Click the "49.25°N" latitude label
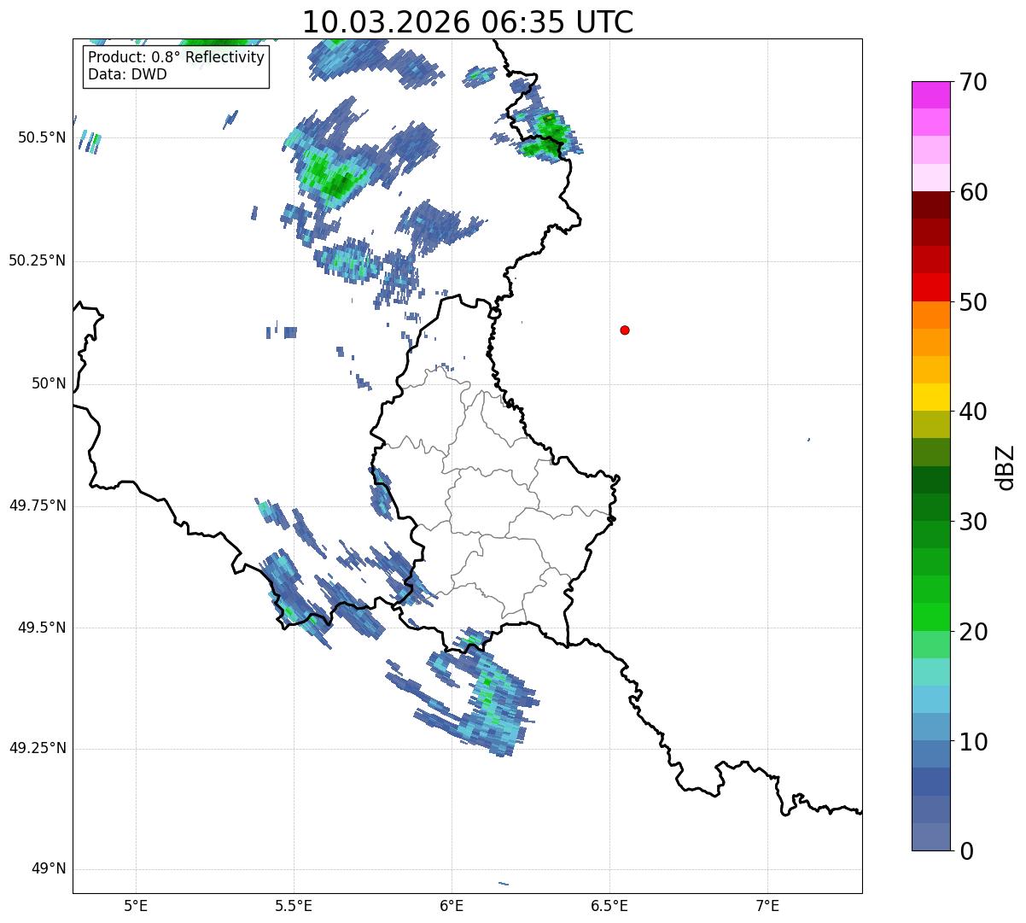The width and height of the screenshot is (1026, 923). coord(38,749)
